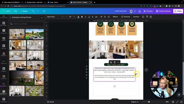The image size is (184, 104).
Task: Open the transparency control icon
Action: point(143,17)
